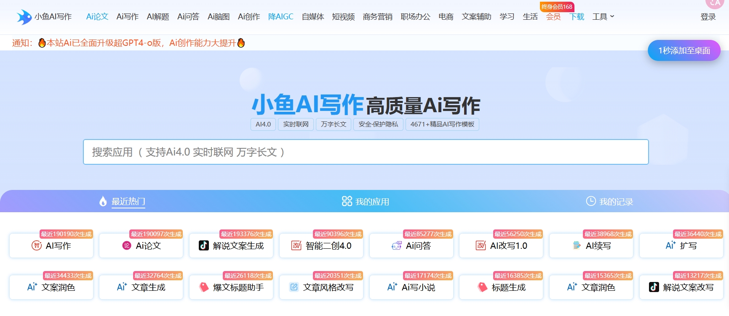Open the 短视频 nav item

point(343,17)
